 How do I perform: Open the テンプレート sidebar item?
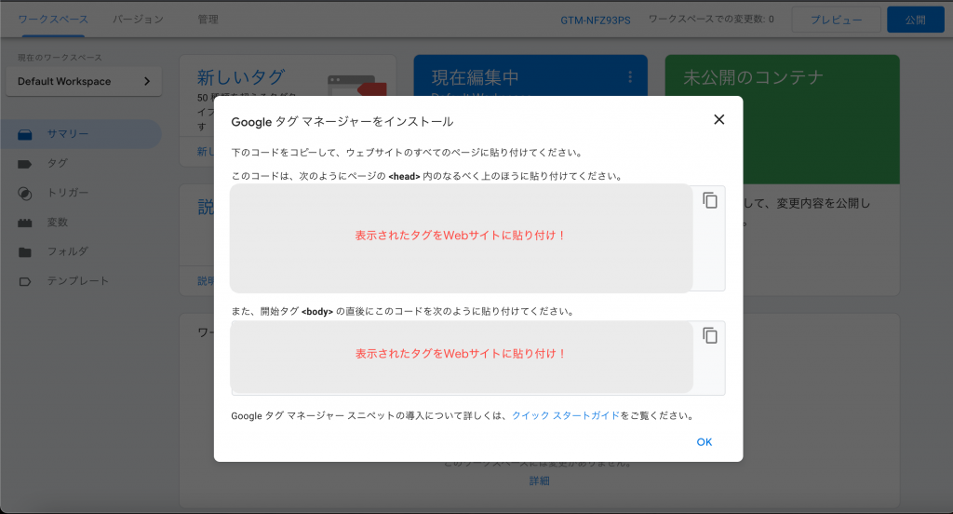point(82,281)
